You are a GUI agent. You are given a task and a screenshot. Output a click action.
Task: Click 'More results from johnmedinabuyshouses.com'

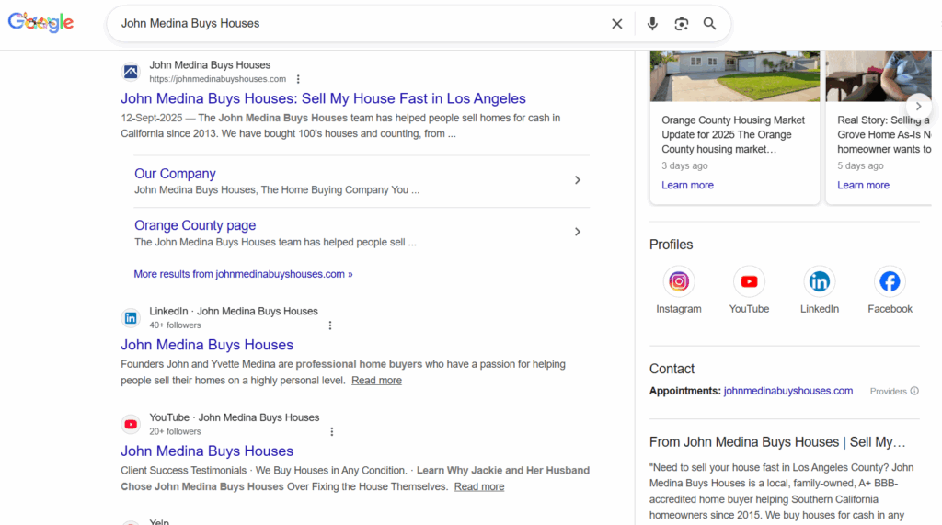pyautogui.click(x=243, y=274)
